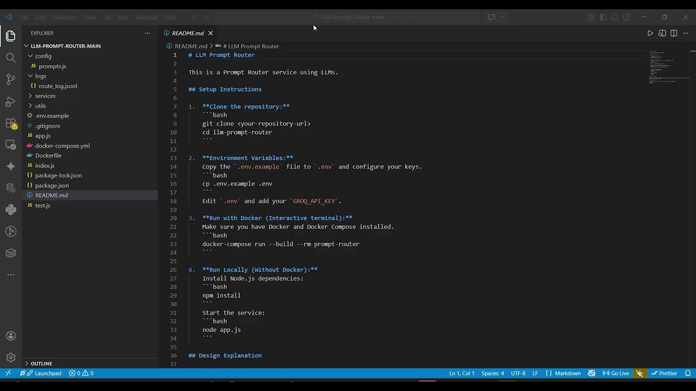Close the README.md editor tab
Image resolution: width=696 pixels, height=391 pixels.
click(210, 33)
